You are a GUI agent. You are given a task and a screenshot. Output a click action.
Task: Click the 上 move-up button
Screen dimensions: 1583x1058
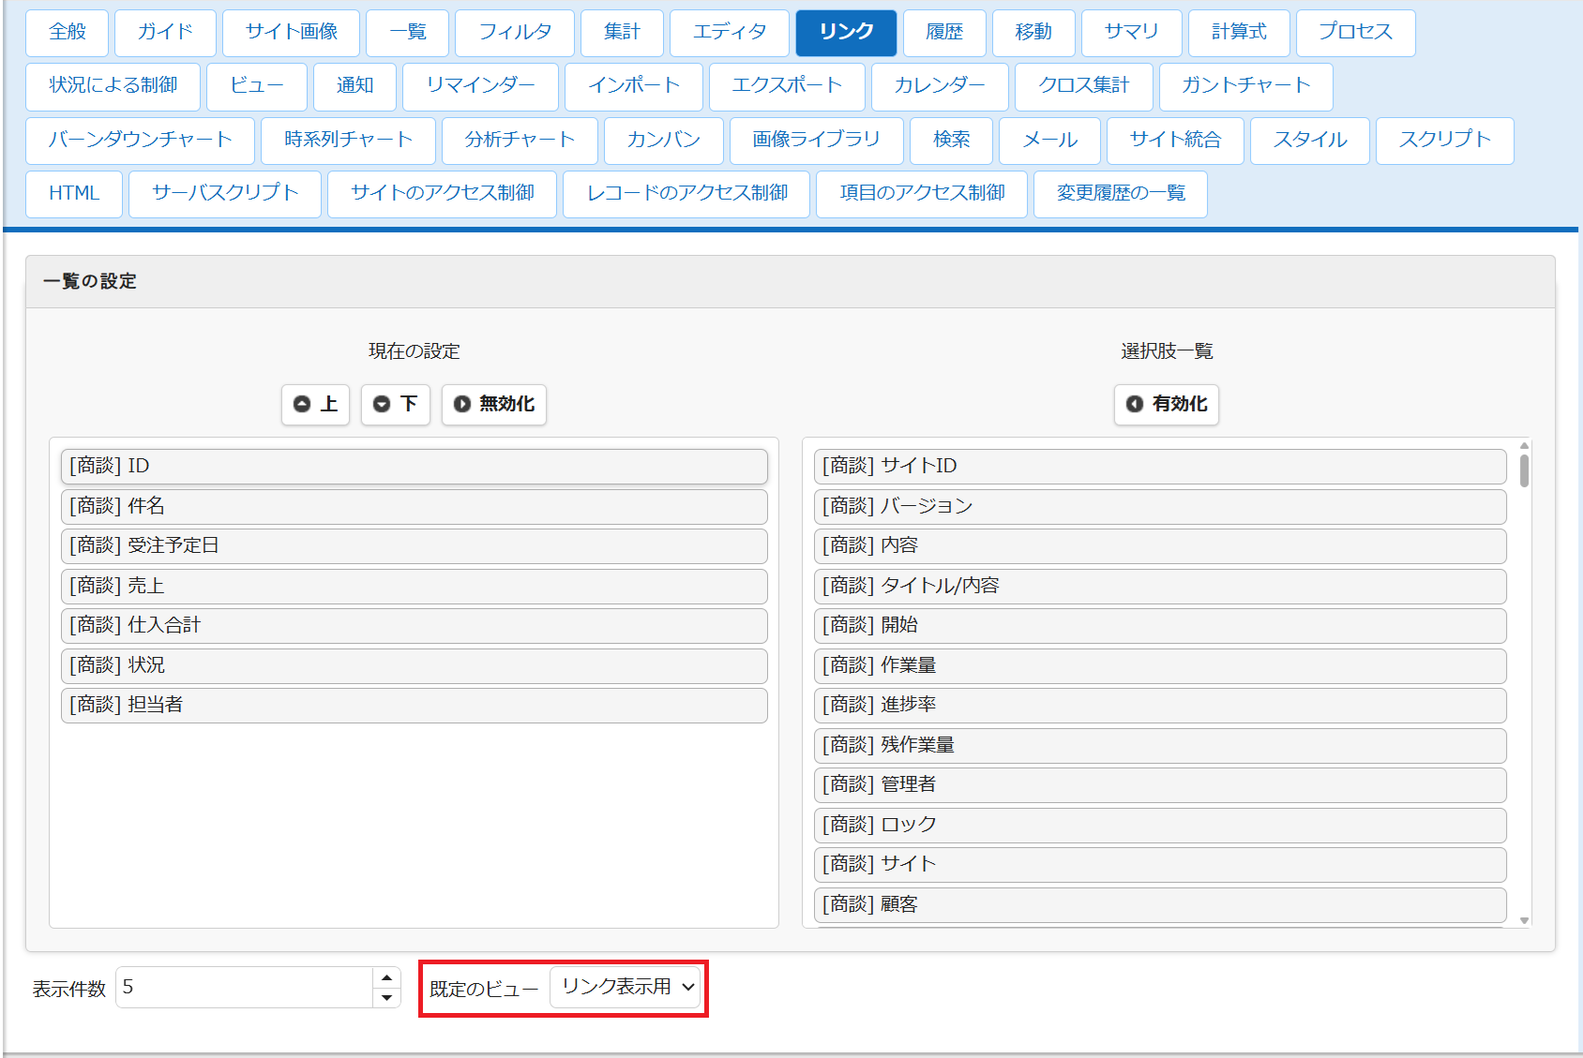(315, 404)
